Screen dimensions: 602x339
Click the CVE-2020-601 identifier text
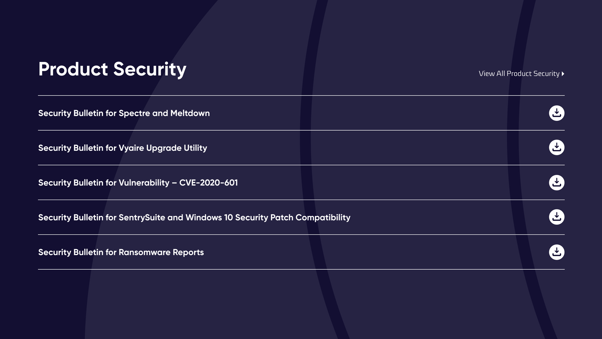click(209, 183)
